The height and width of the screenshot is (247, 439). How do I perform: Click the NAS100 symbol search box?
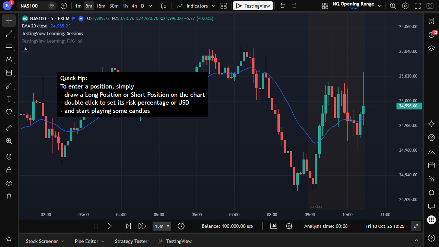36,6
